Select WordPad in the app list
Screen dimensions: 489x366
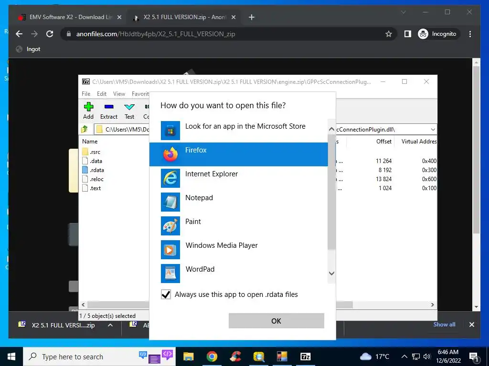tap(239, 273)
